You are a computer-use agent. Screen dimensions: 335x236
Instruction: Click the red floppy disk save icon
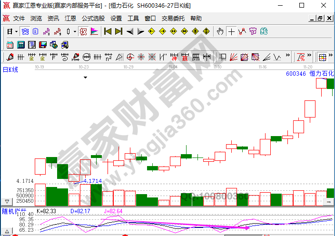tap(42, 45)
